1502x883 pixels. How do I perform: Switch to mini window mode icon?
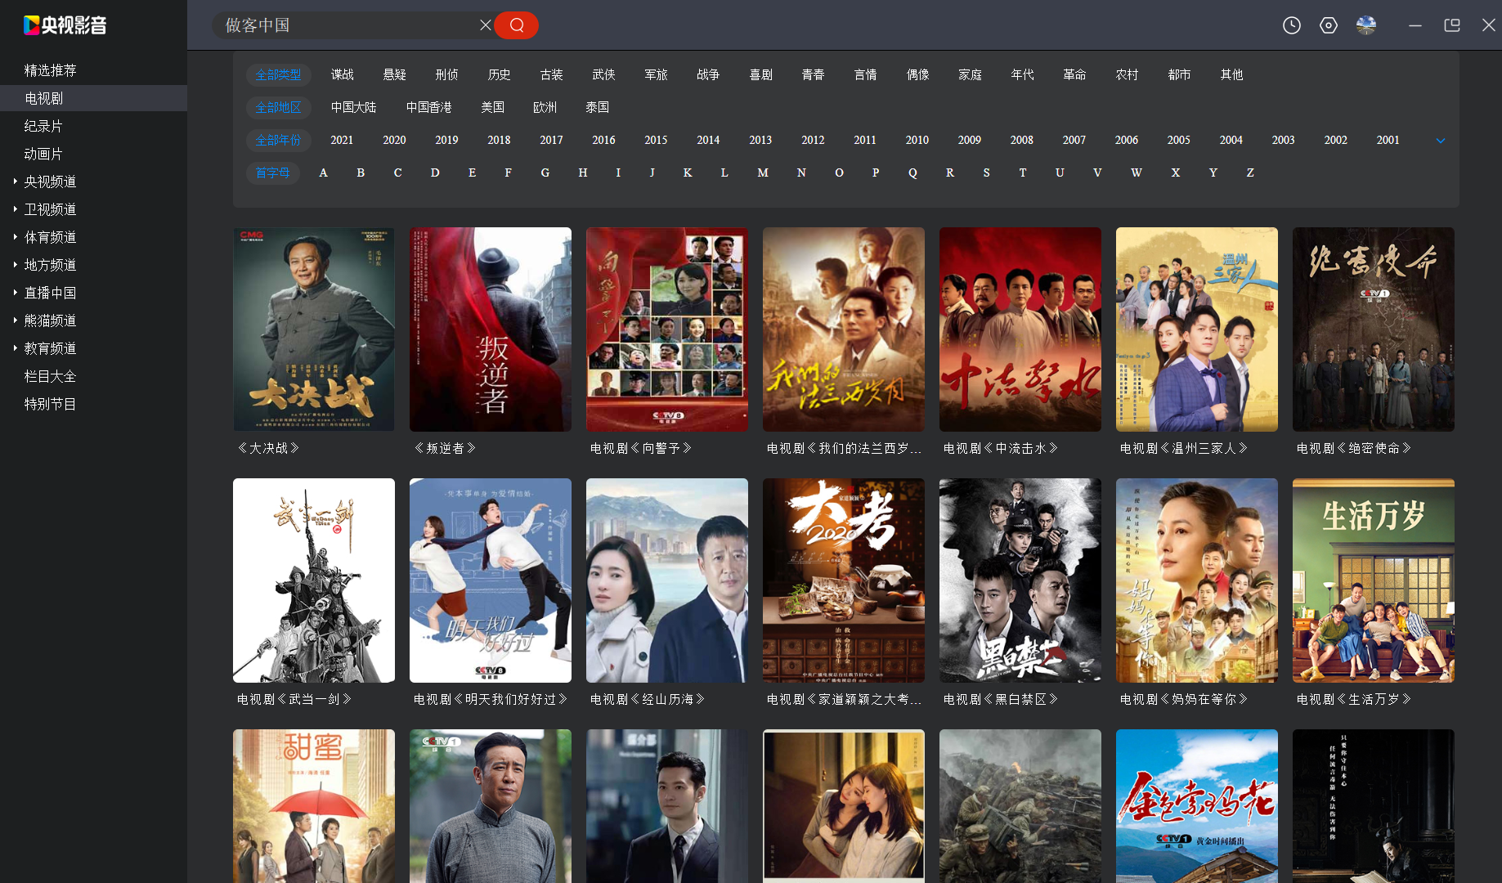(1452, 25)
